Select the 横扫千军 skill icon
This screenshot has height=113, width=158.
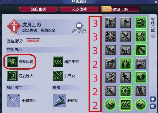[58, 61]
